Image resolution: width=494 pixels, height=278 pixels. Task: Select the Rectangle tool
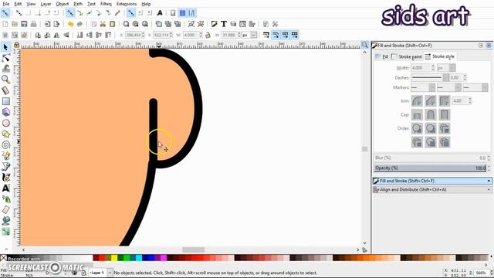pos(5,101)
